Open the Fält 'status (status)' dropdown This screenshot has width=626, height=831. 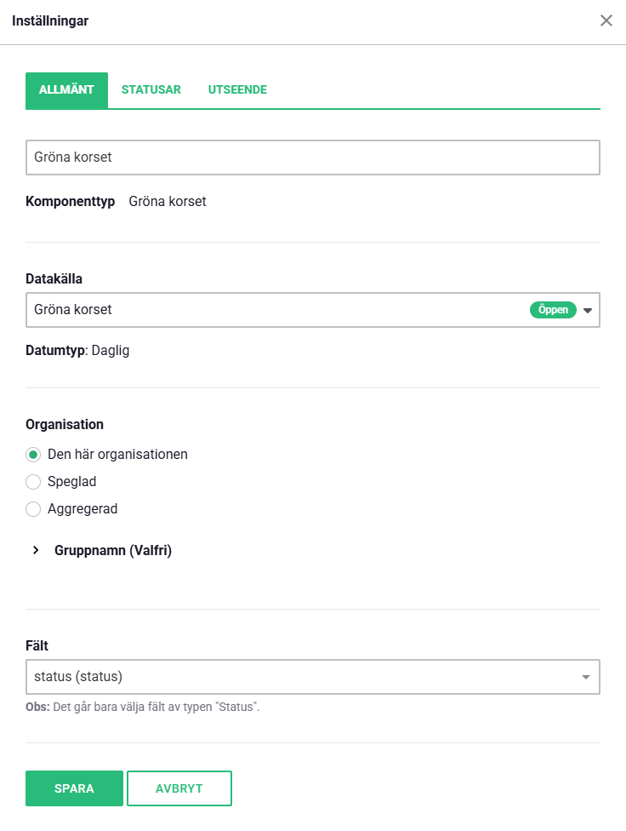(298, 677)
